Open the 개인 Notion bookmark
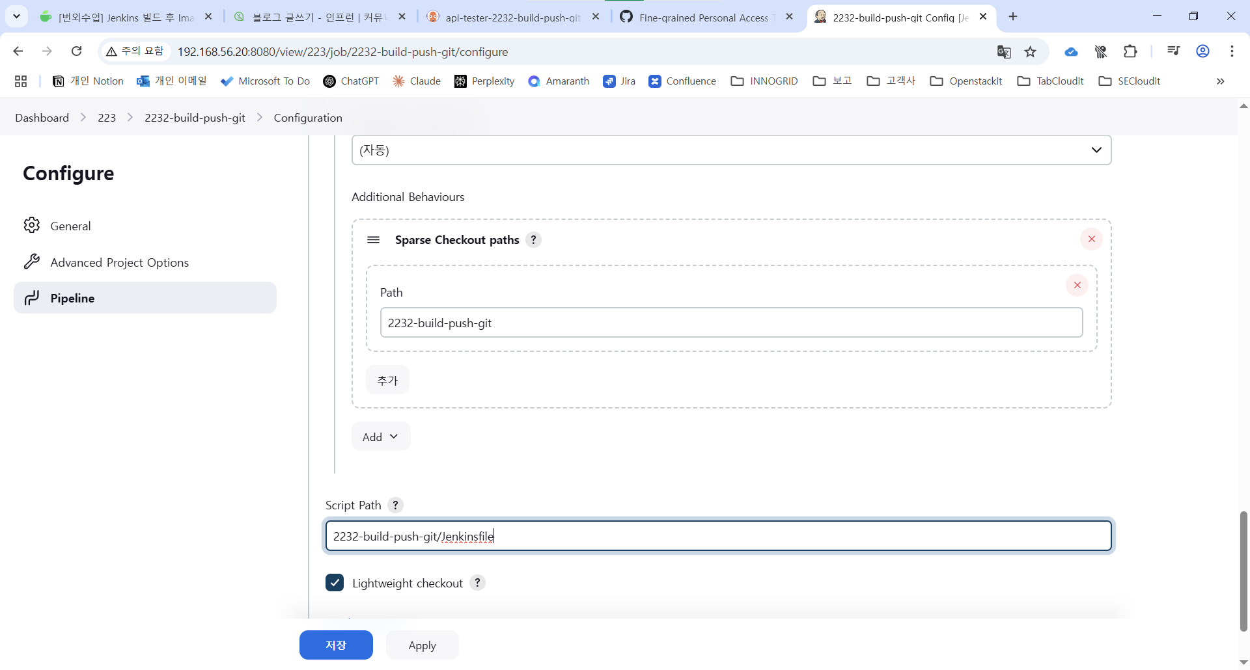The height and width of the screenshot is (670, 1250). (88, 81)
